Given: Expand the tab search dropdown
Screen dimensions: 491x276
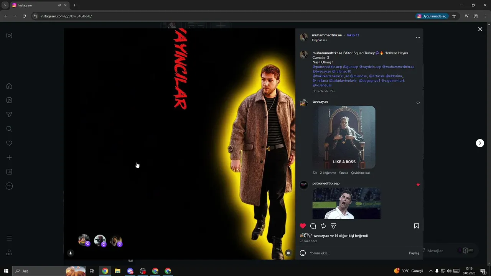Looking at the screenshot, I should point(5,5).
